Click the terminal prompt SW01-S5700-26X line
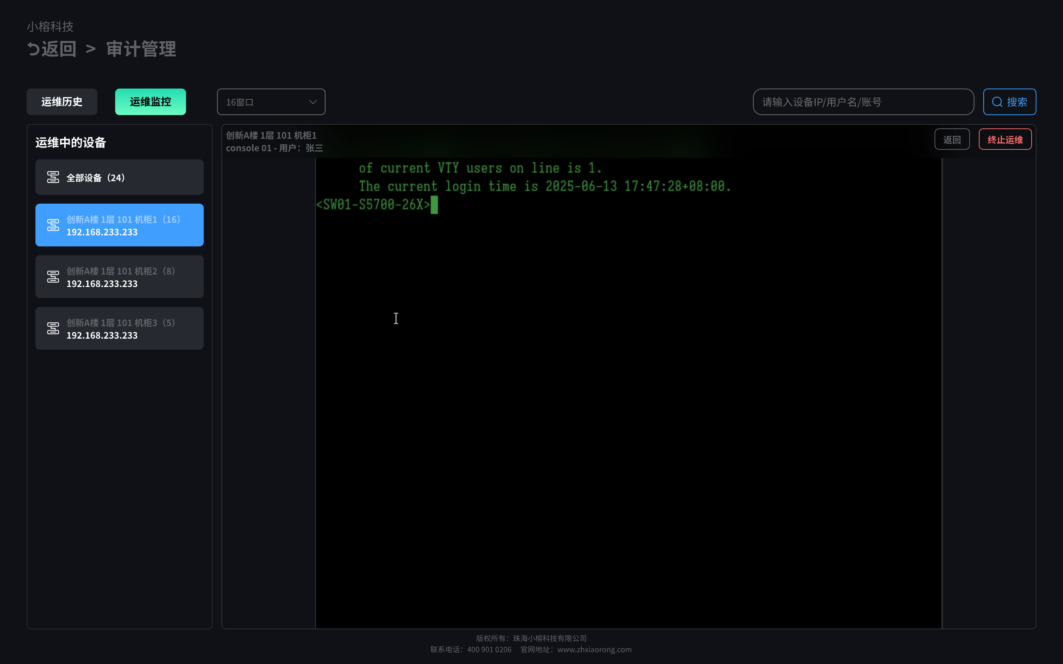 [374, 205]
